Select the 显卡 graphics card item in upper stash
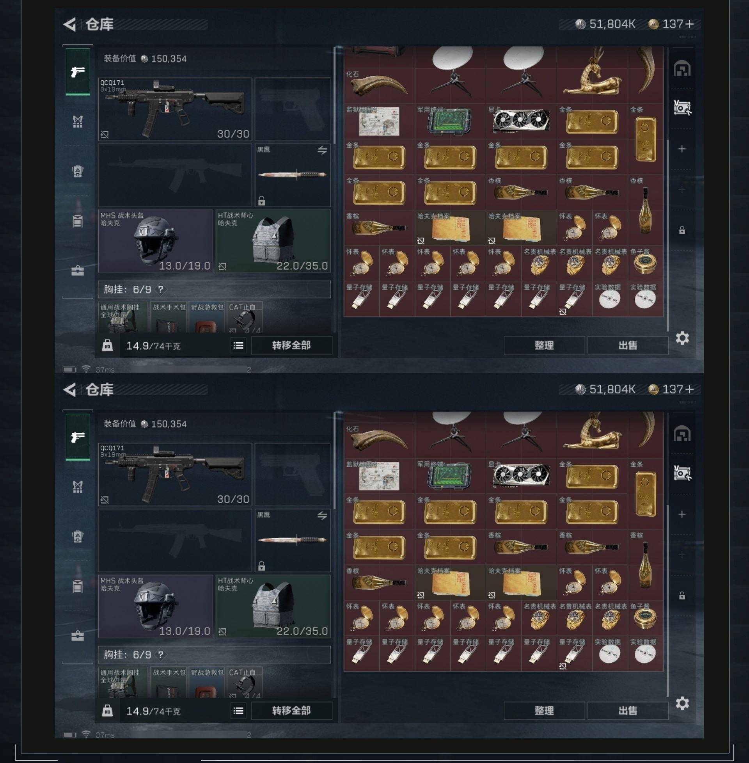This screenshot has width=749, height=763. coord(521,121)
